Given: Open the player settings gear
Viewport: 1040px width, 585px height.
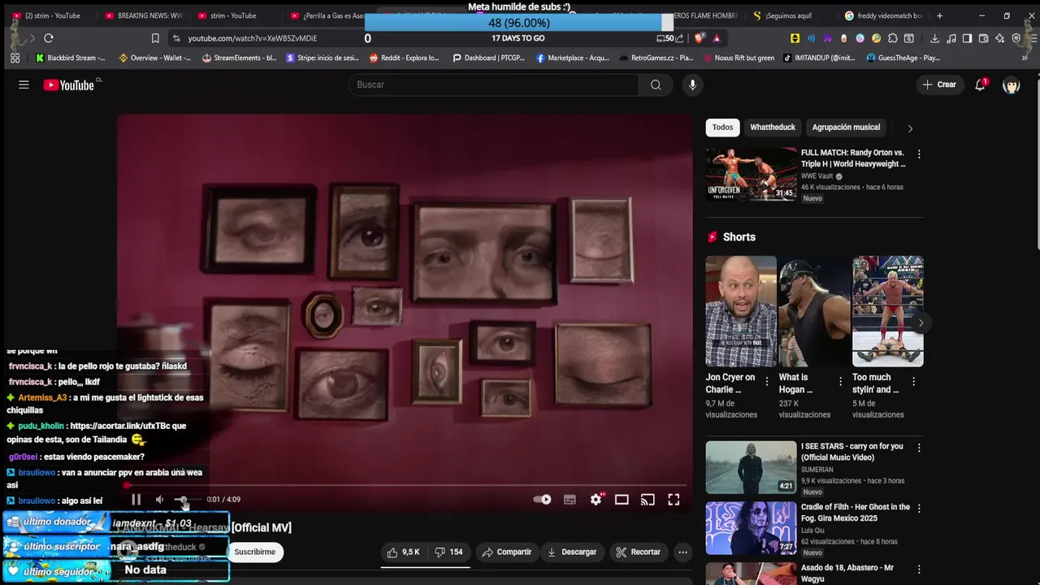Looking at the screenshot, I should (596, 500).
